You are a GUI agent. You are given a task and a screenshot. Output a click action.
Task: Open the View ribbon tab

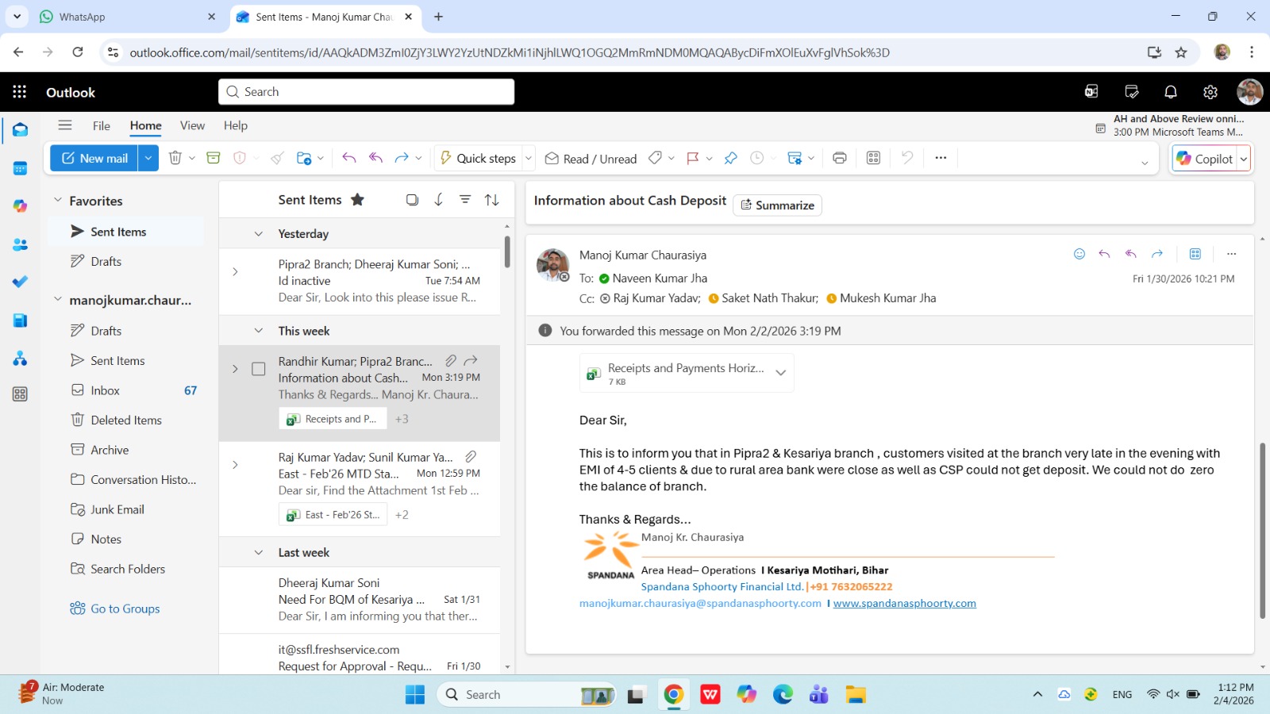pyautogui.click(x=192, y=125)
